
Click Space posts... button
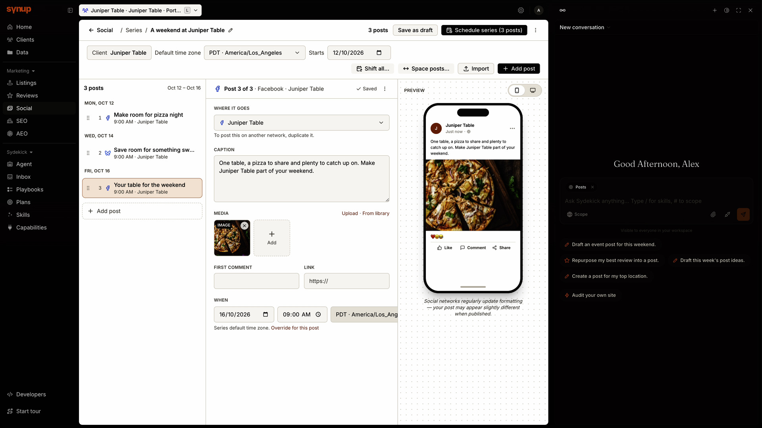426,69
